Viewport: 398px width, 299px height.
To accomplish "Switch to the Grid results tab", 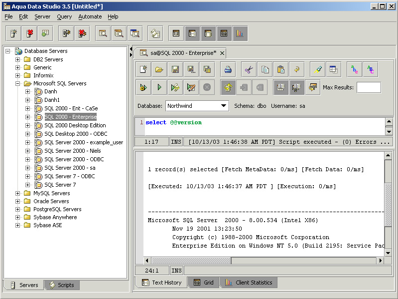I will click(x=204, y=283).
